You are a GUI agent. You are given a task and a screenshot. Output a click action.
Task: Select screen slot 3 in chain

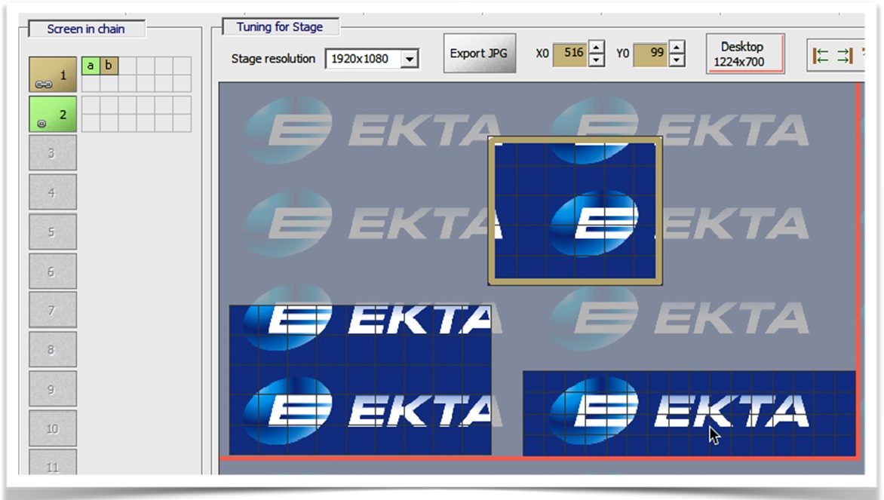(x=53, y=153)
